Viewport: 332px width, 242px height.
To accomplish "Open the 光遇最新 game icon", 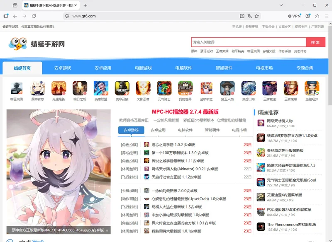I will tap(59, 88).
